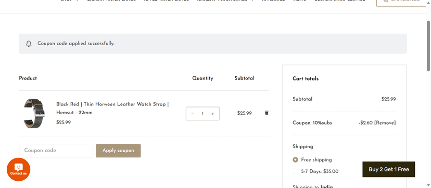Open the Black Red Horween strap product link
431x188 pixels.
coord(112,108)
